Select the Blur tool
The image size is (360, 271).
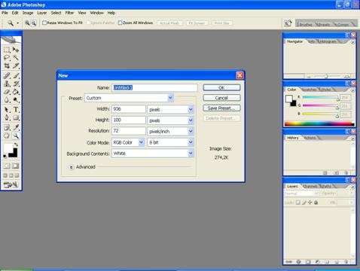(x=7, y=100)
